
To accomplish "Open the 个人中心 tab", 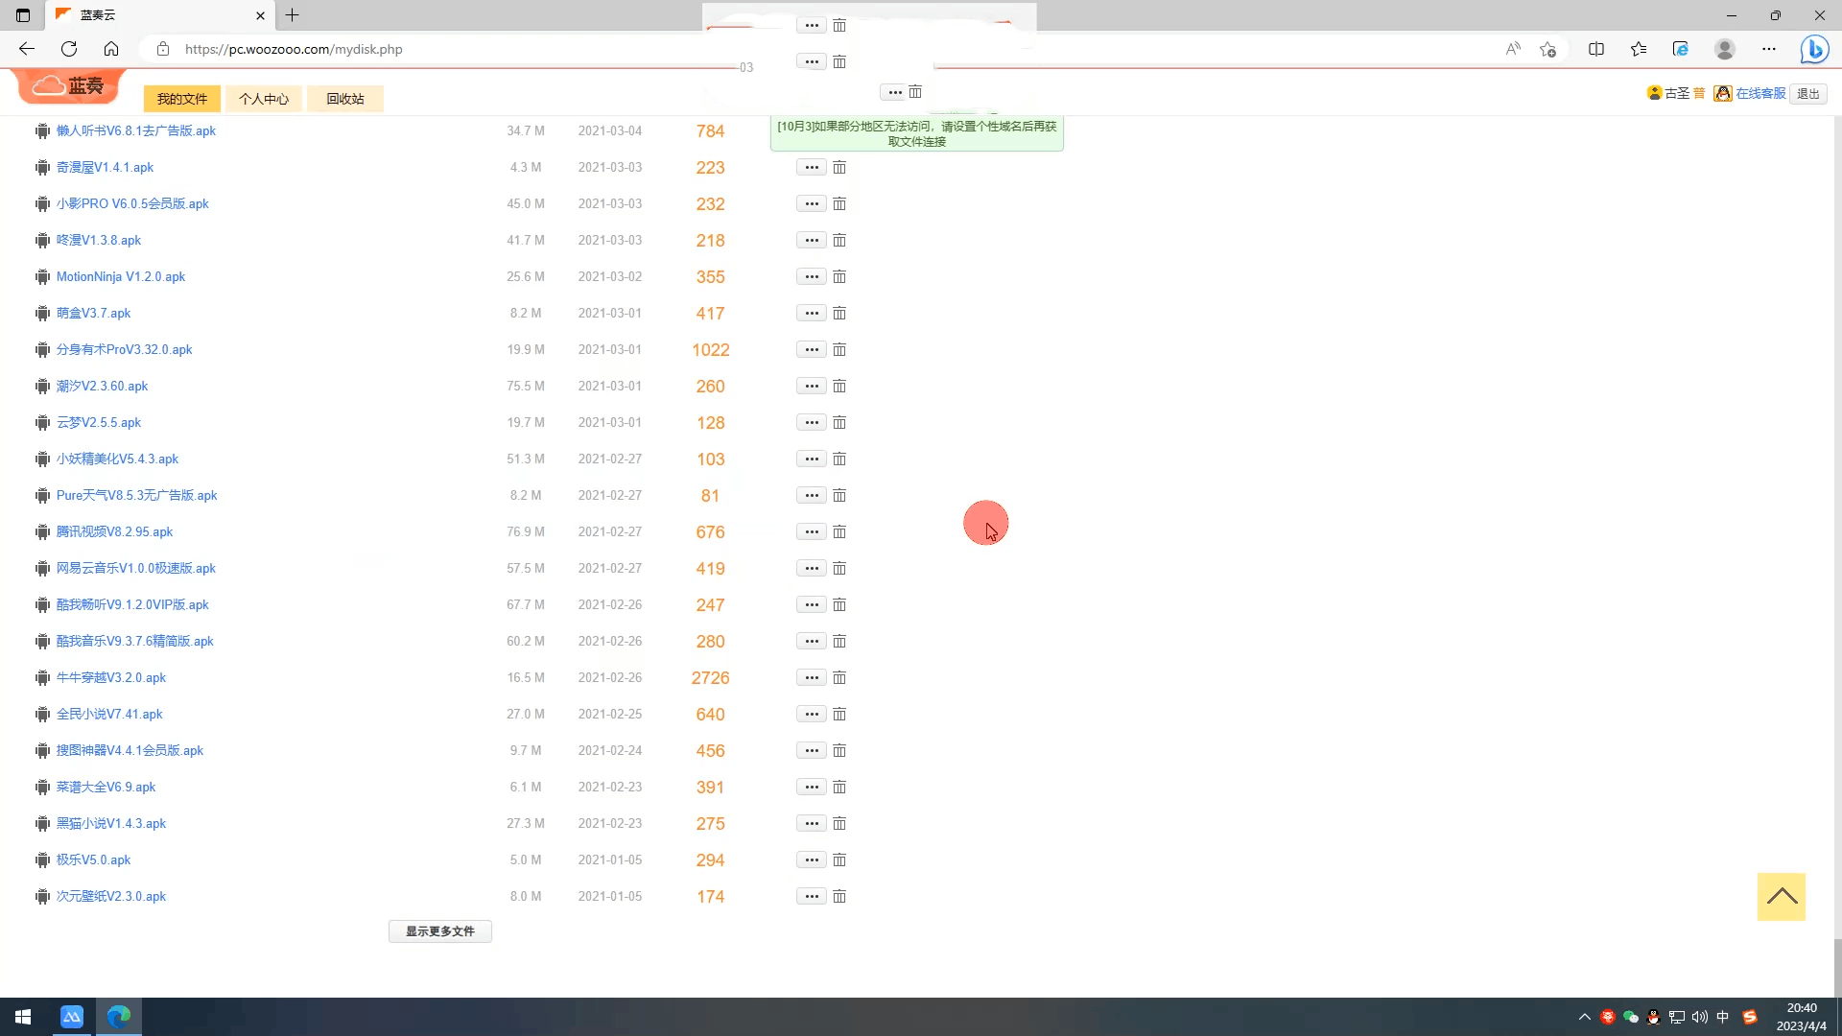I will 264,99.
